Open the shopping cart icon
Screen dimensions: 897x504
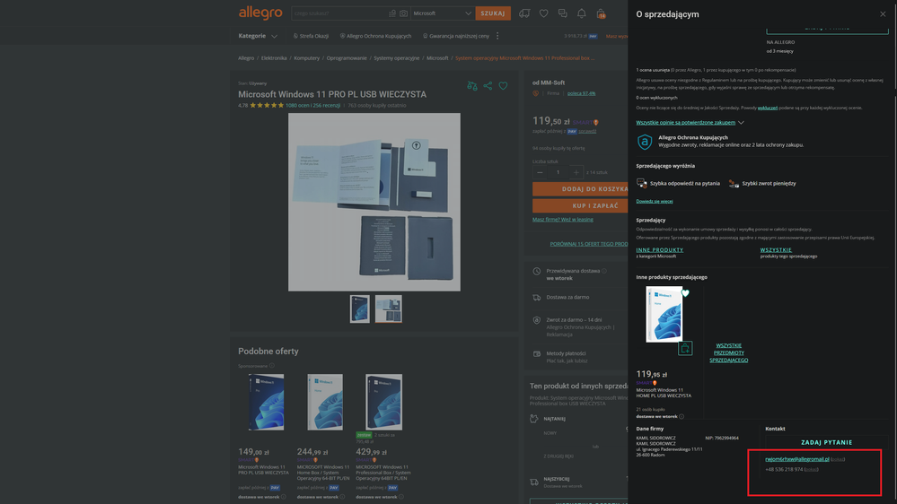[x=601, y=13]
